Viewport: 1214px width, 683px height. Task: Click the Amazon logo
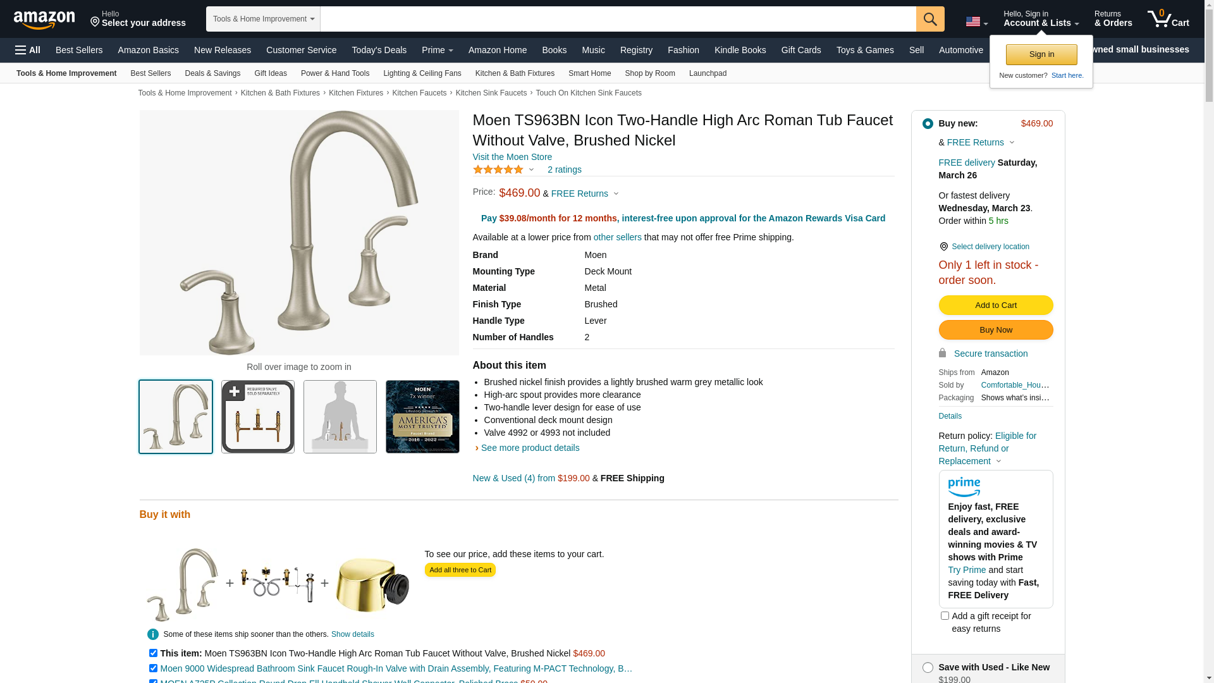tap(44, 20)
